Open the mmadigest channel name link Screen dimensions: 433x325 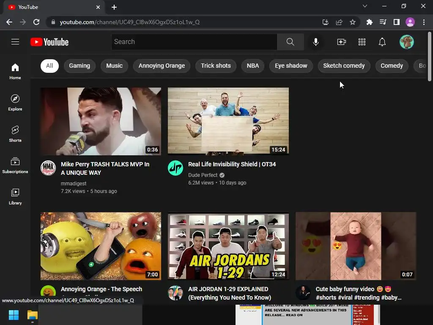[74, 184]
